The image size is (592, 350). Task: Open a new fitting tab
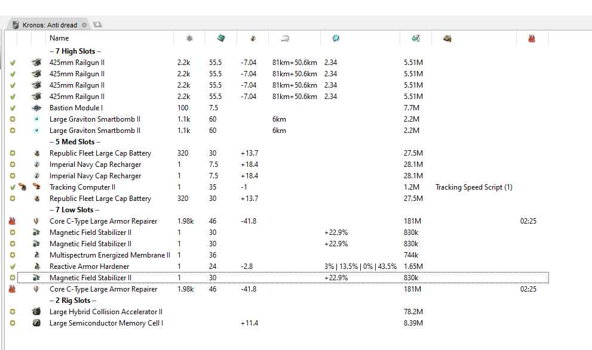pos(97,24)
